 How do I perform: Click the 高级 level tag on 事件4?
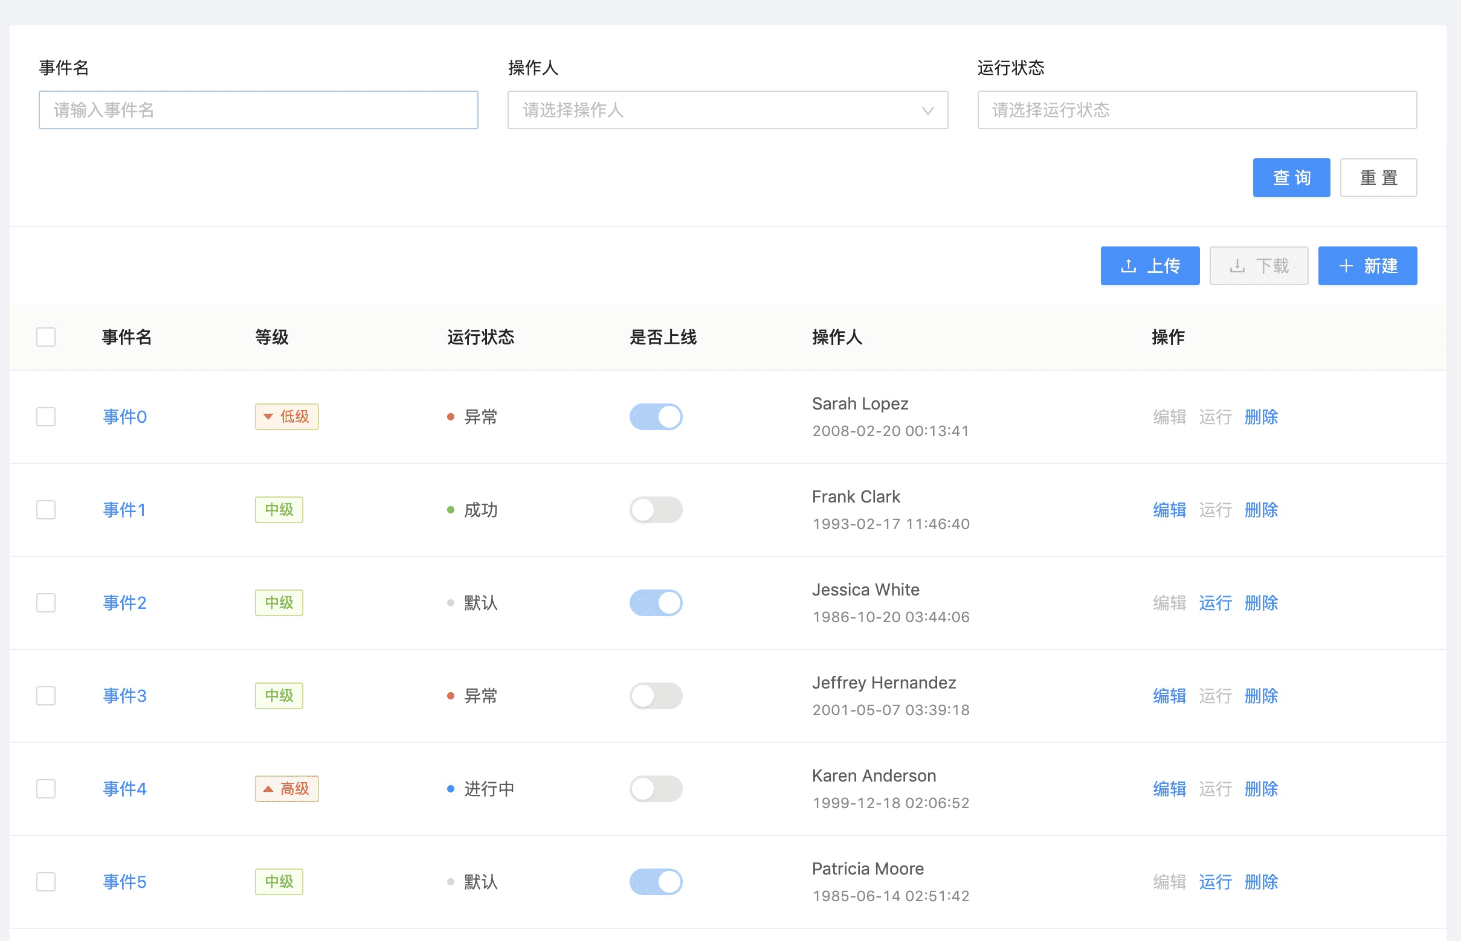pos(286,789)
